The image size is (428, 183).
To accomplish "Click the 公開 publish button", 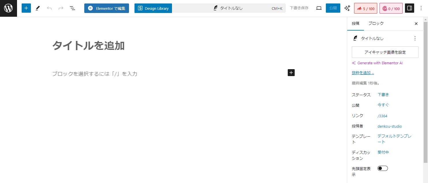I will (x=333, y=8).
